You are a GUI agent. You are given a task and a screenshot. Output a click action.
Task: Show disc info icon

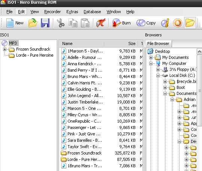point(165,23)
